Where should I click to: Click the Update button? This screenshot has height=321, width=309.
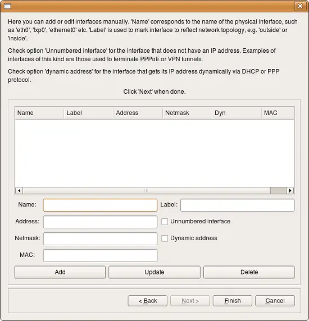154,272
